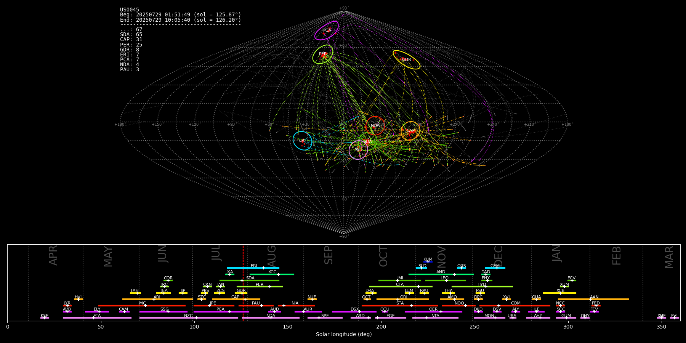Click the 'Solar longitude (deg)' axis title
686x343 pixels.
(x=344, y=335)
